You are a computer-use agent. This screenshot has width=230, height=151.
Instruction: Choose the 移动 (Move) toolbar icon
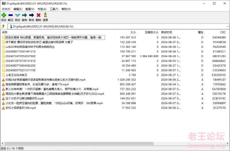pos(31,15)
